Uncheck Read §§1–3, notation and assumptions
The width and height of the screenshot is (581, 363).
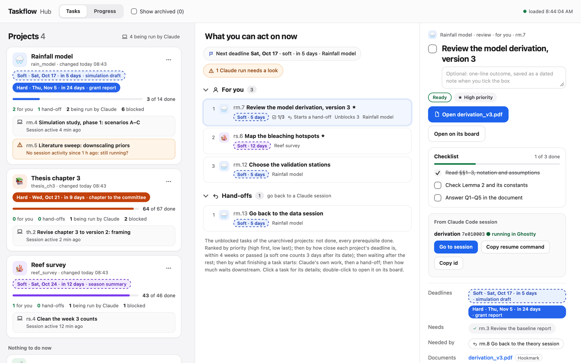(438, 173)
